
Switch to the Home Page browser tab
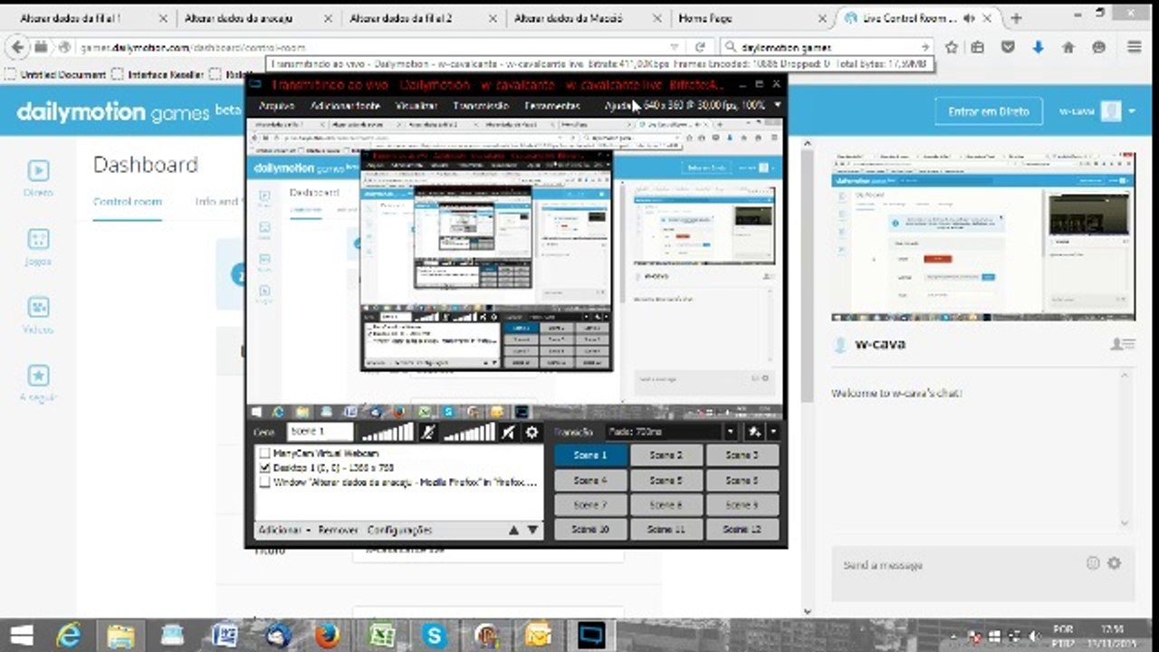752,18
